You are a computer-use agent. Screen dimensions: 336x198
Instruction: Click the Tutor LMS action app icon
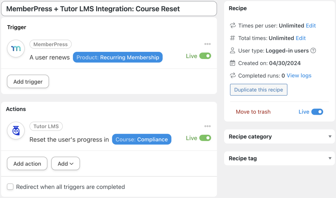pos(15,130)
